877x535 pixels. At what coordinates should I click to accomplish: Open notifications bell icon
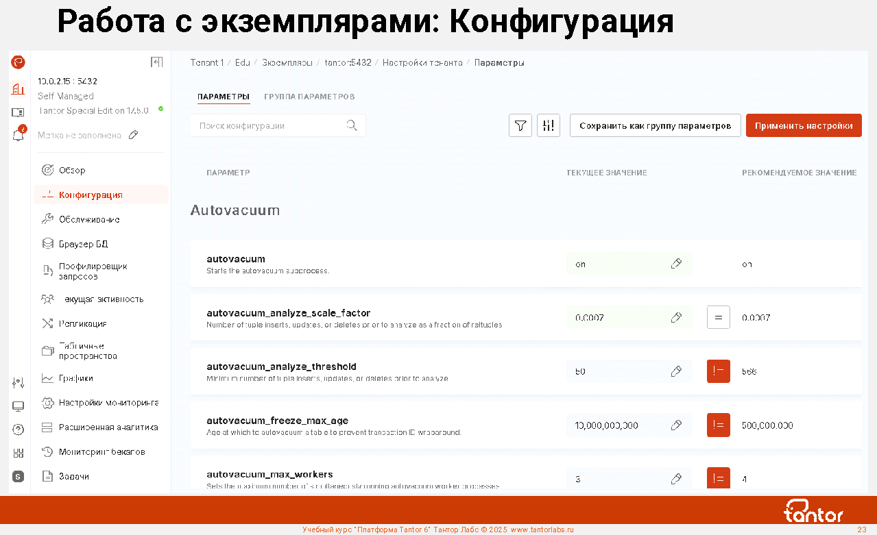pos(19,135)
